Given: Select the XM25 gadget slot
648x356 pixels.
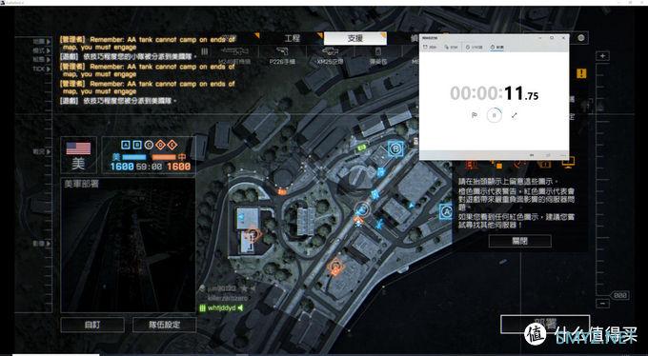Looking at the screenshot, I should 330,56.
